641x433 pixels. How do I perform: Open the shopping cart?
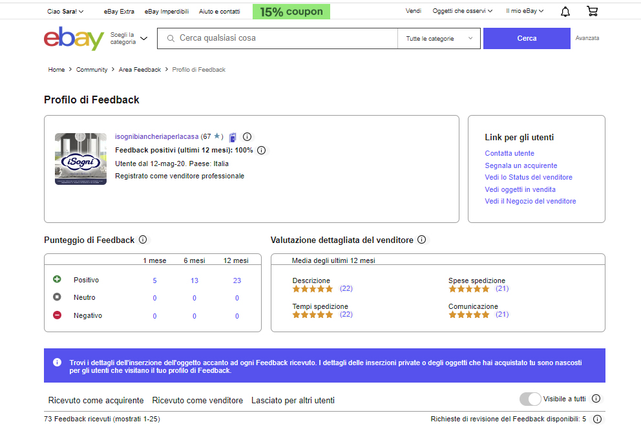593,12
